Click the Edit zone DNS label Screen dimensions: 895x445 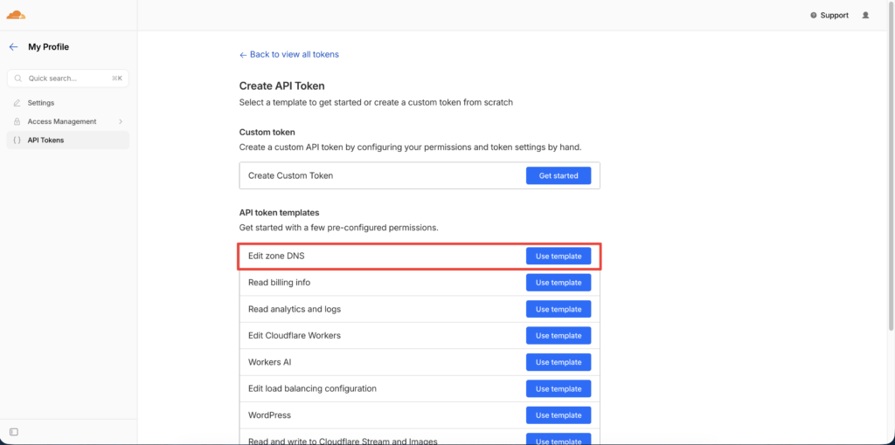tap(276, 257)
